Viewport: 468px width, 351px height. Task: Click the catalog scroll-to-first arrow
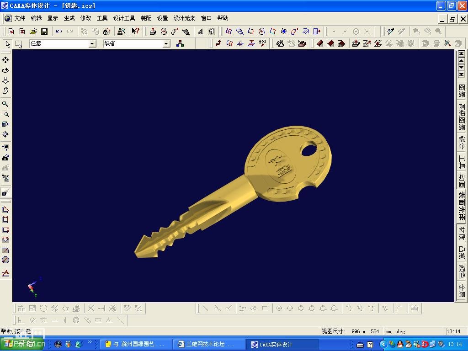462,54
